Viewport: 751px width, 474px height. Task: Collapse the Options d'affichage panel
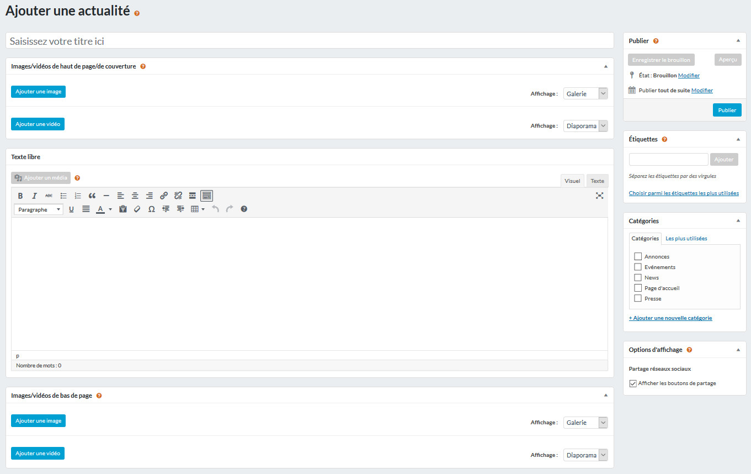(x=738, y=350)
